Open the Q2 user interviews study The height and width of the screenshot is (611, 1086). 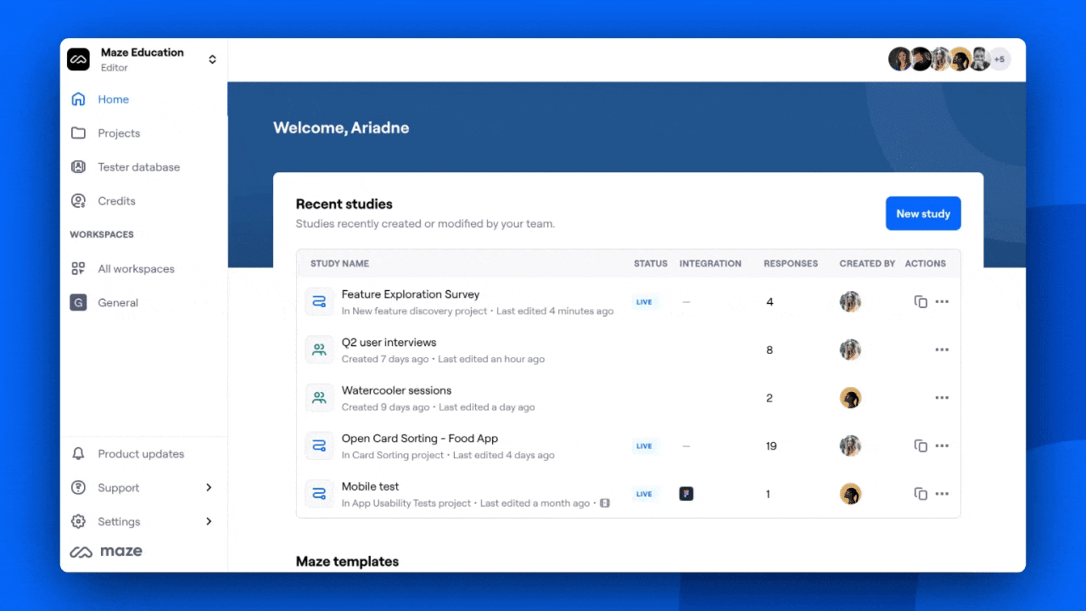389,343
